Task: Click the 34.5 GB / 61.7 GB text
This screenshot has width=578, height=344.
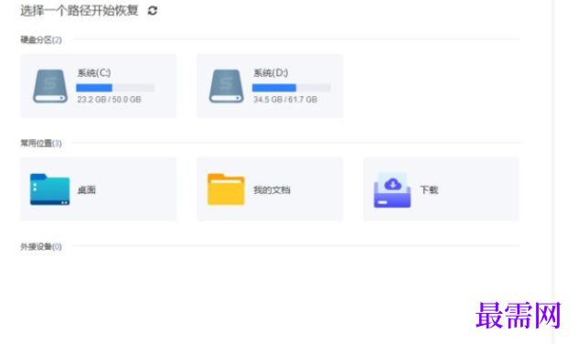Action: pos(285,100)
